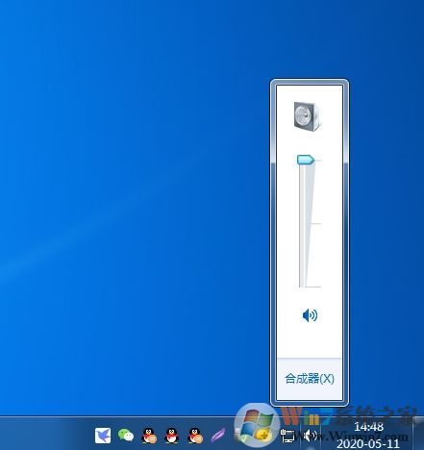Click the Show Desktop strip beside the clock
The width and height of the screenshot is (424, 450).
click(x=419, y=434)
